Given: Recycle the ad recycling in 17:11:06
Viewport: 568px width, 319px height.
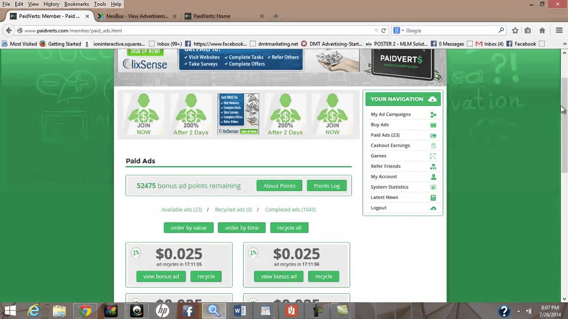Looking at the screenshot, I should 323,276.
